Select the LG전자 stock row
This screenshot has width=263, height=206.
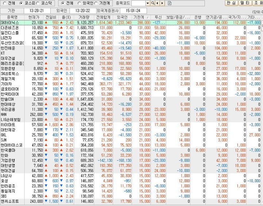(130, 38)
